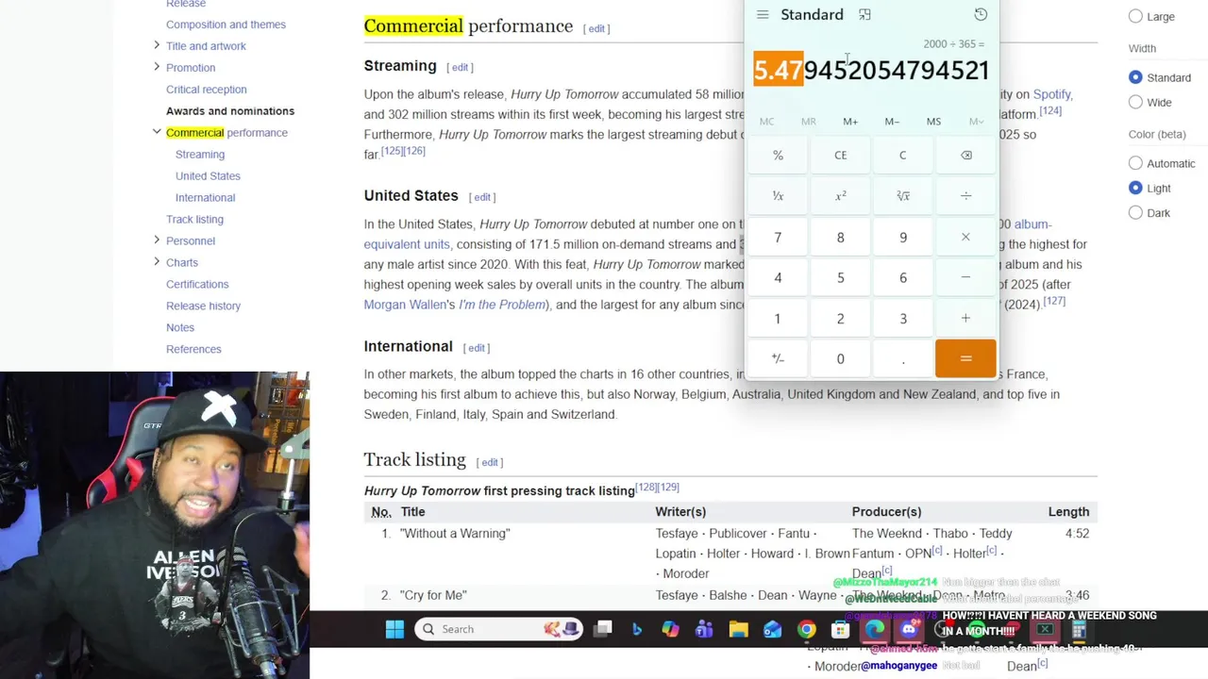The width and height of the screenshot is (1208, 679).
Task: Toggle Calculator keep-on-top mode icon
Action: tap(864, 15)
